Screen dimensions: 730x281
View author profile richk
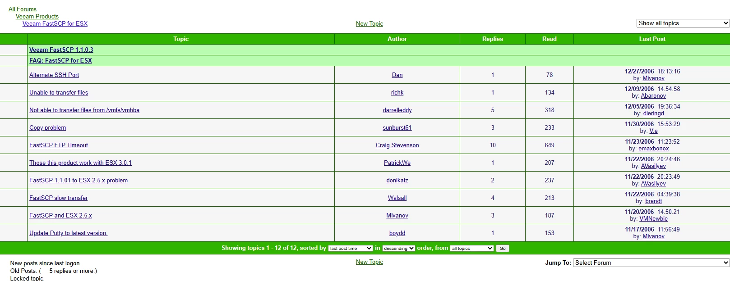(397, 92)
